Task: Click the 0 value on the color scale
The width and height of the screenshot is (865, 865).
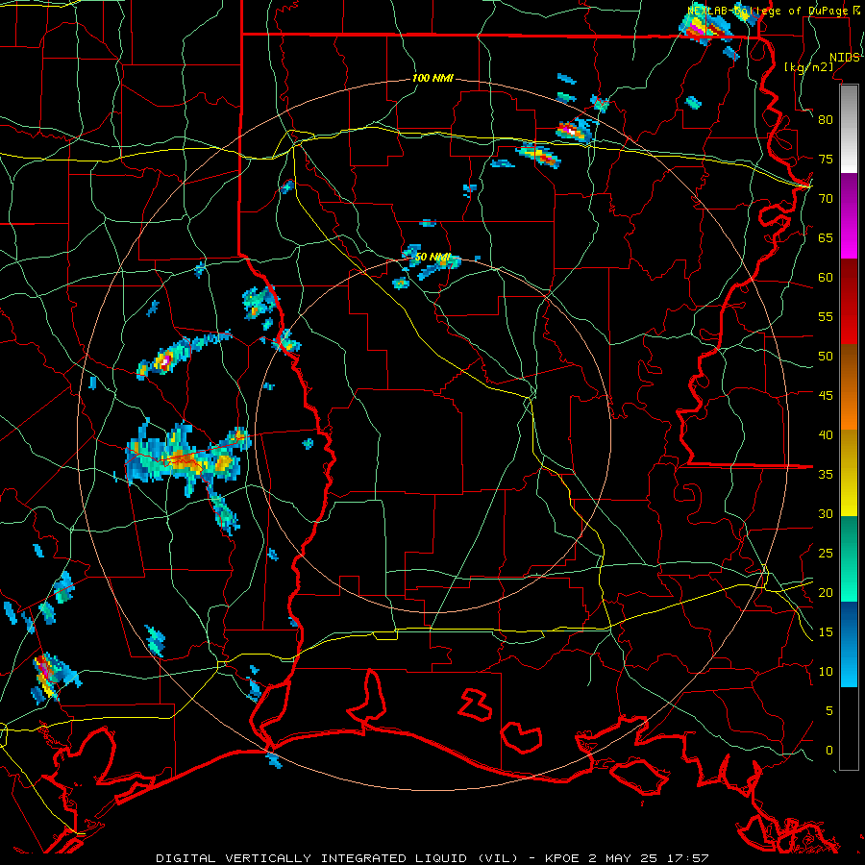Action: point(829,751)
